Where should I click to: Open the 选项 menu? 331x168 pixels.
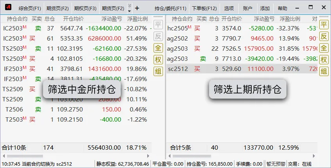(229, 9)
